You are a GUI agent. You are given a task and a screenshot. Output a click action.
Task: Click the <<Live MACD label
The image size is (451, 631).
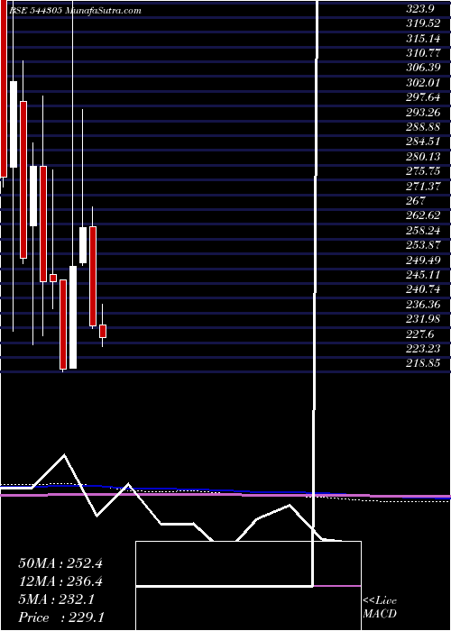pos(380,608)
